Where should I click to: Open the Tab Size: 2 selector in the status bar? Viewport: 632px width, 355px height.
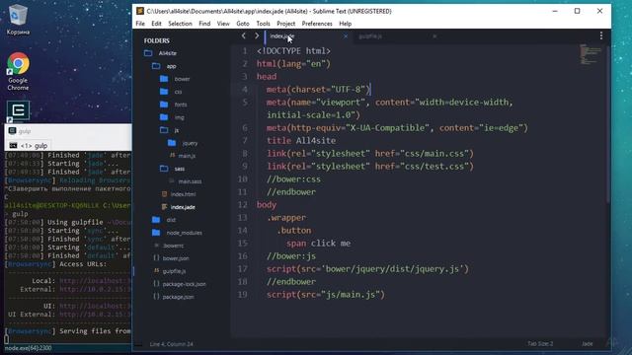click(540, 344)
